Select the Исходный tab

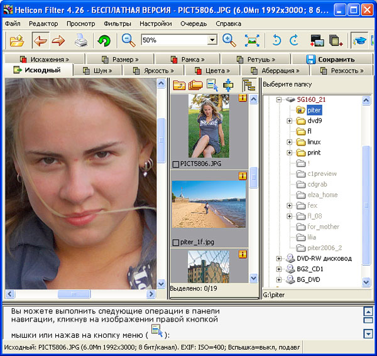click(x=38, y=70)
